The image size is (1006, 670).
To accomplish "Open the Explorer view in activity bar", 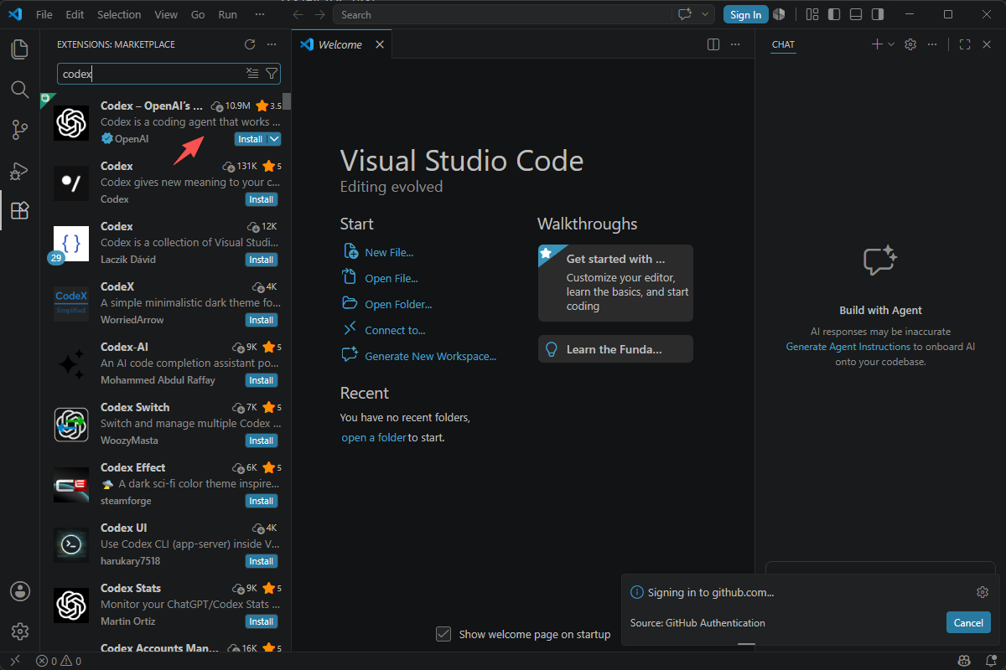I will pos(19,49).
